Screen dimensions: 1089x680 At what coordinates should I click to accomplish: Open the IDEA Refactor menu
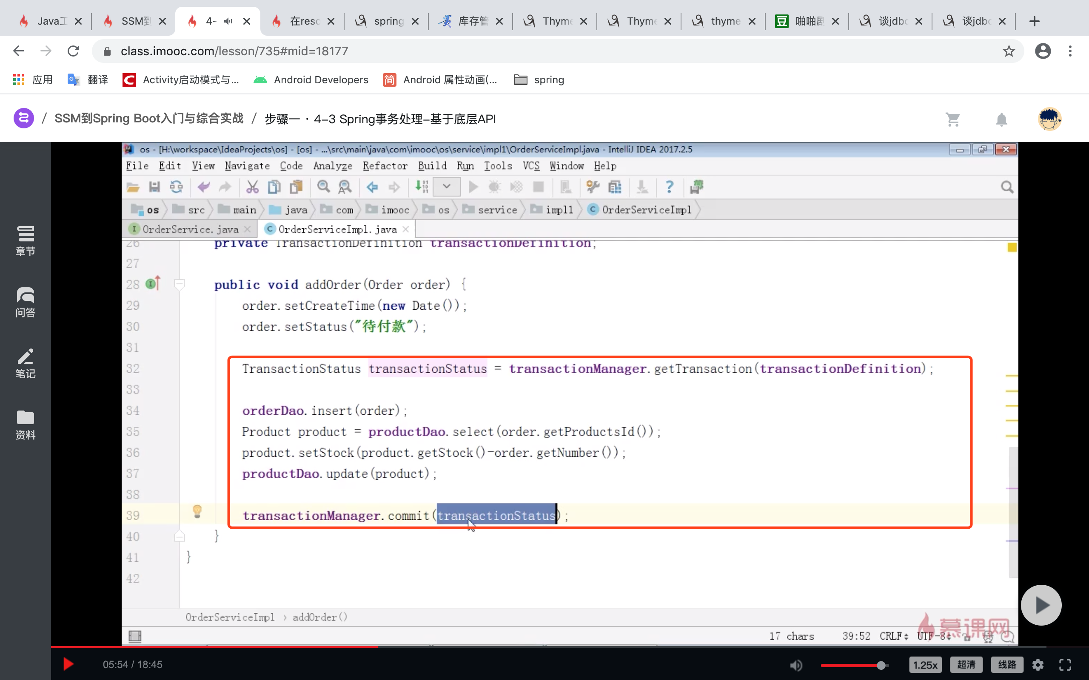(385, 166)
